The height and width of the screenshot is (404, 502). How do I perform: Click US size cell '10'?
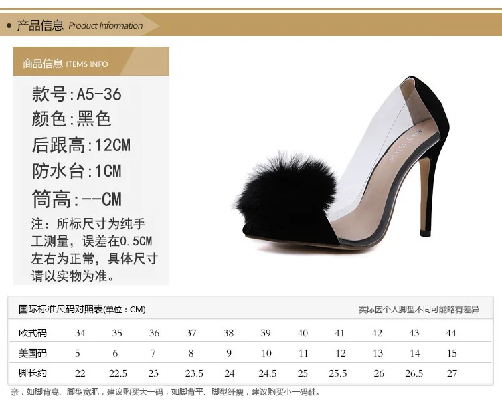point(266,353)
